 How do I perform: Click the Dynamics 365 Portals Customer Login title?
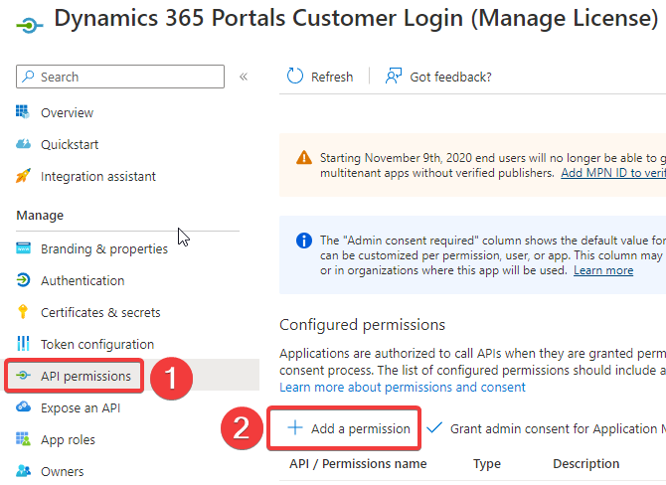356,18
